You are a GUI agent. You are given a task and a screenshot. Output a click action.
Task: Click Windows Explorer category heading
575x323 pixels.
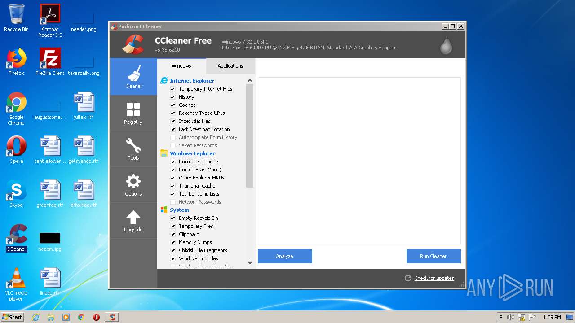click(192, 153)
